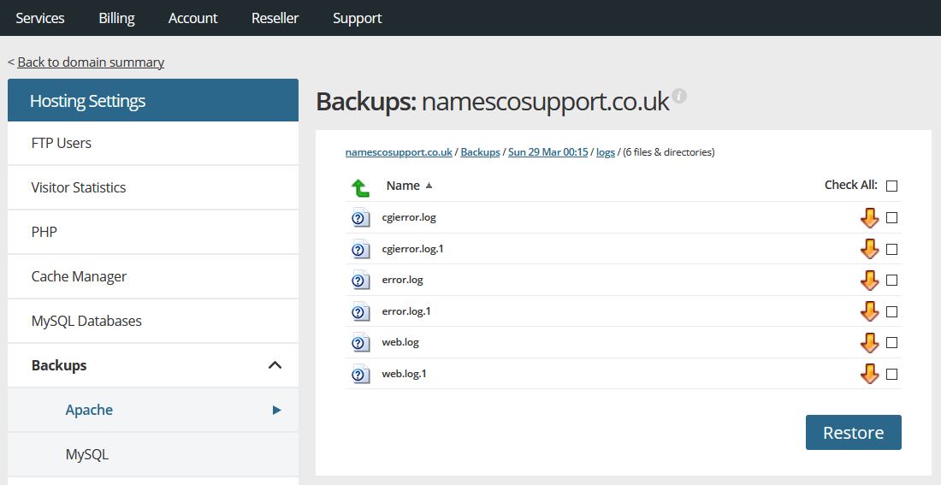This screenshot has height=485, width=941.
Task: Click the Name column header
Action: pyautogui.click(x=403, y=186)
